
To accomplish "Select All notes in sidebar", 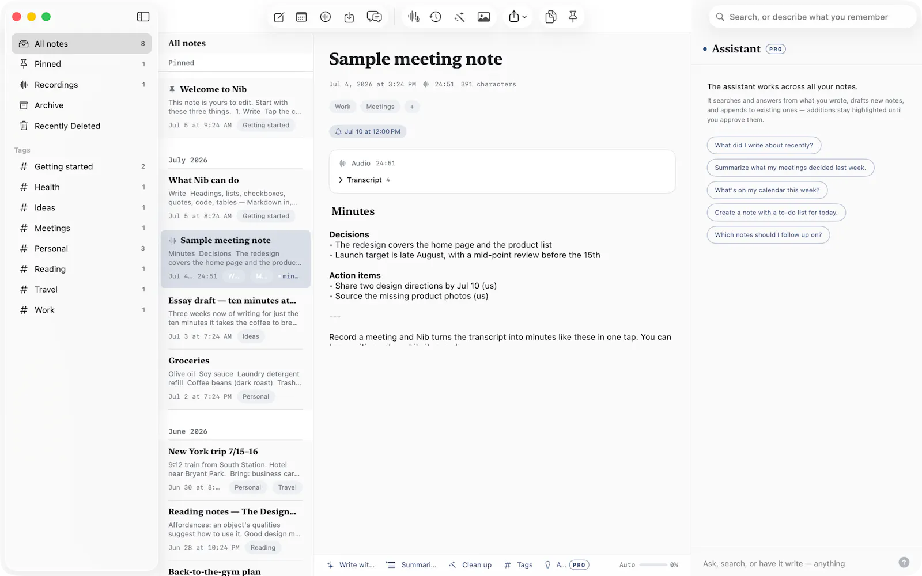I will tap(82, 44).
